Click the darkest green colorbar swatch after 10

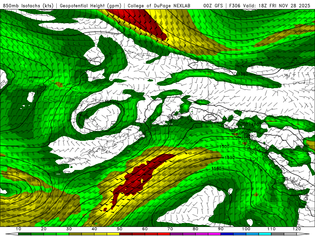[x=24, y=234]
